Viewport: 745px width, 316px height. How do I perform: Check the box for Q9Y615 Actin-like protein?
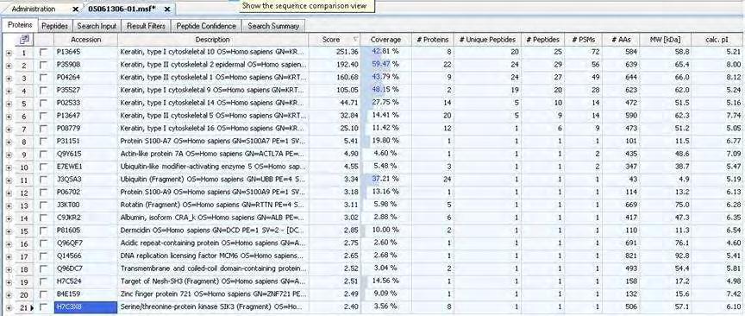pyautogui.click(x=43, y=154)
